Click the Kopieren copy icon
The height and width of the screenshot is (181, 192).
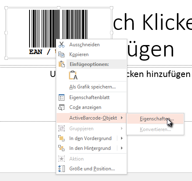pos(62,54)
